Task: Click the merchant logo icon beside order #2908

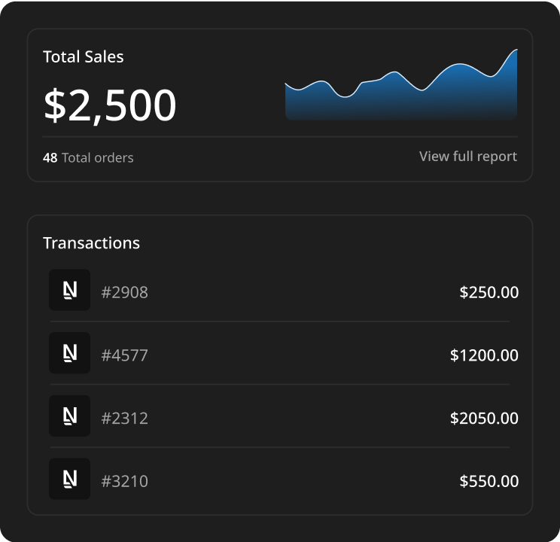Action: (69, 291)
